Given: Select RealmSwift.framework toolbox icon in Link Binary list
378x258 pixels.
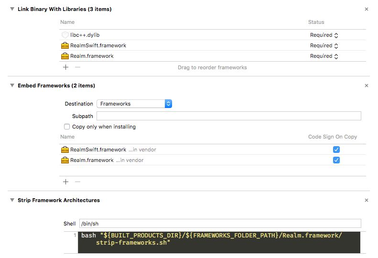Looking at the screenshot, I should tap(65, 45).
